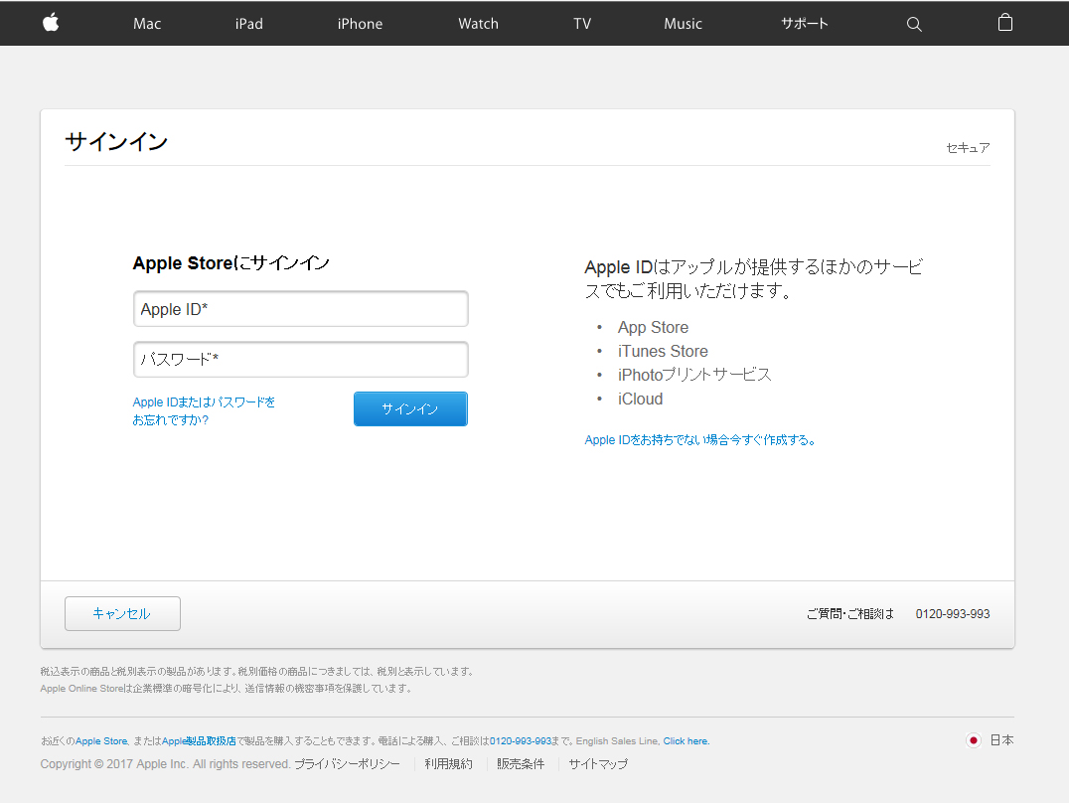Screen dimensions: 1069x803
Task: Follow the create Apple ID link
Action: (x=700, y=440)
